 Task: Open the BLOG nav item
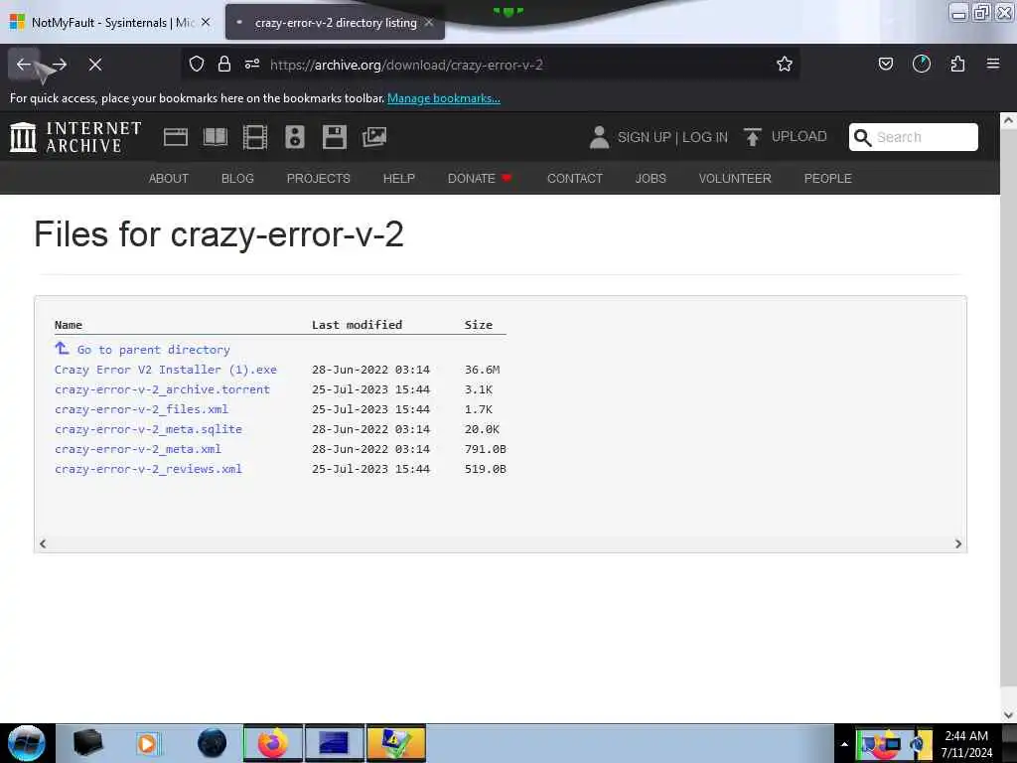click(237, 179)
